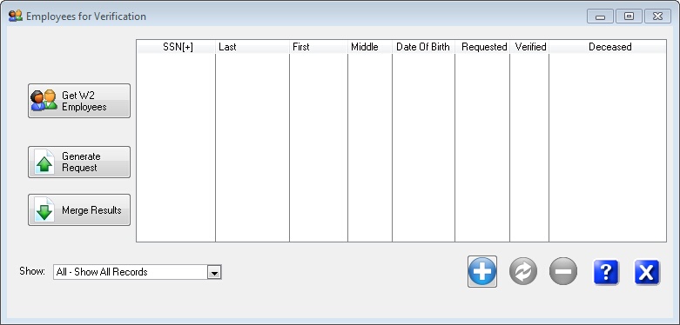This screenshot has width=680, height=325.
Task: Open the Show records dropdown arrow
Action: click(214, 272)
